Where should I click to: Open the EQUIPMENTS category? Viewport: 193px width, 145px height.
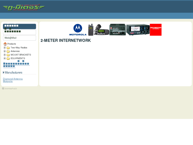point(18,58)
